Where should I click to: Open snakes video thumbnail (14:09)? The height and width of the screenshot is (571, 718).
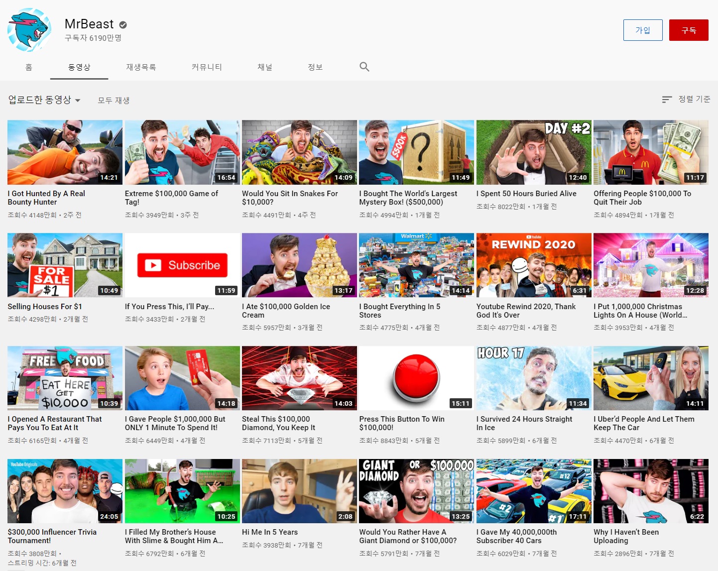299,152
